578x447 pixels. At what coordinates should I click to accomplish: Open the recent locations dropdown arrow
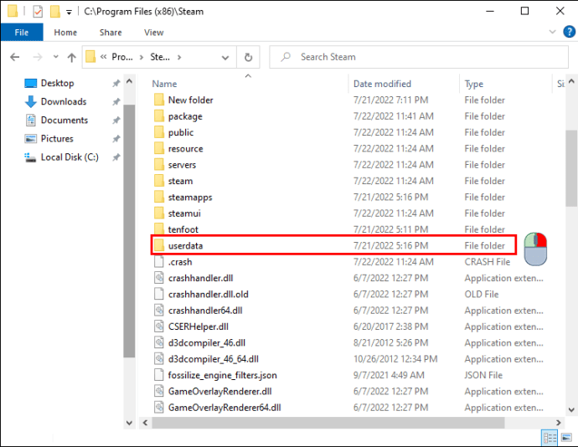(55, 57)
